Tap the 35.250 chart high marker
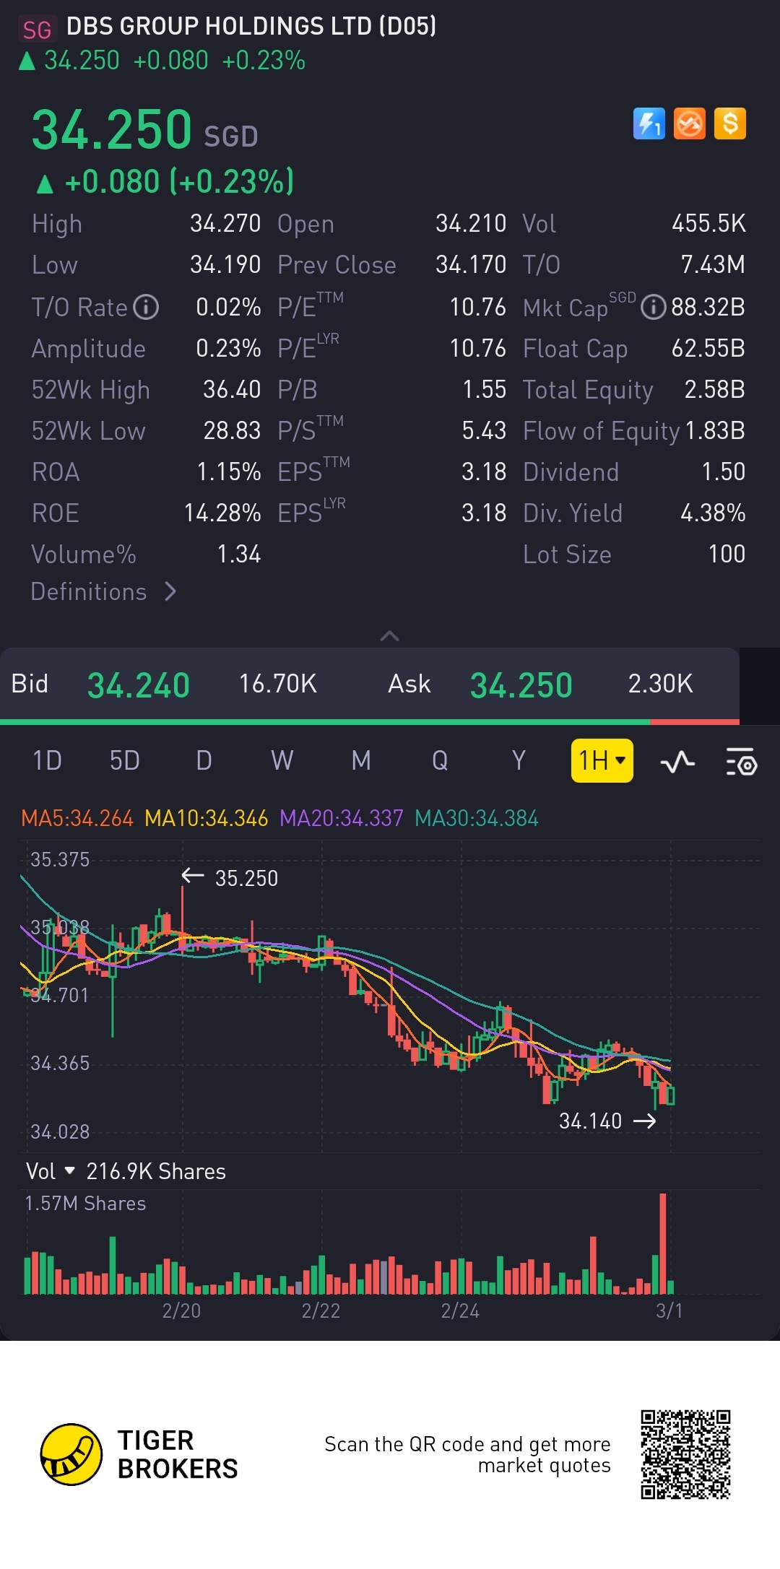780x1569 pixels. 230,878
